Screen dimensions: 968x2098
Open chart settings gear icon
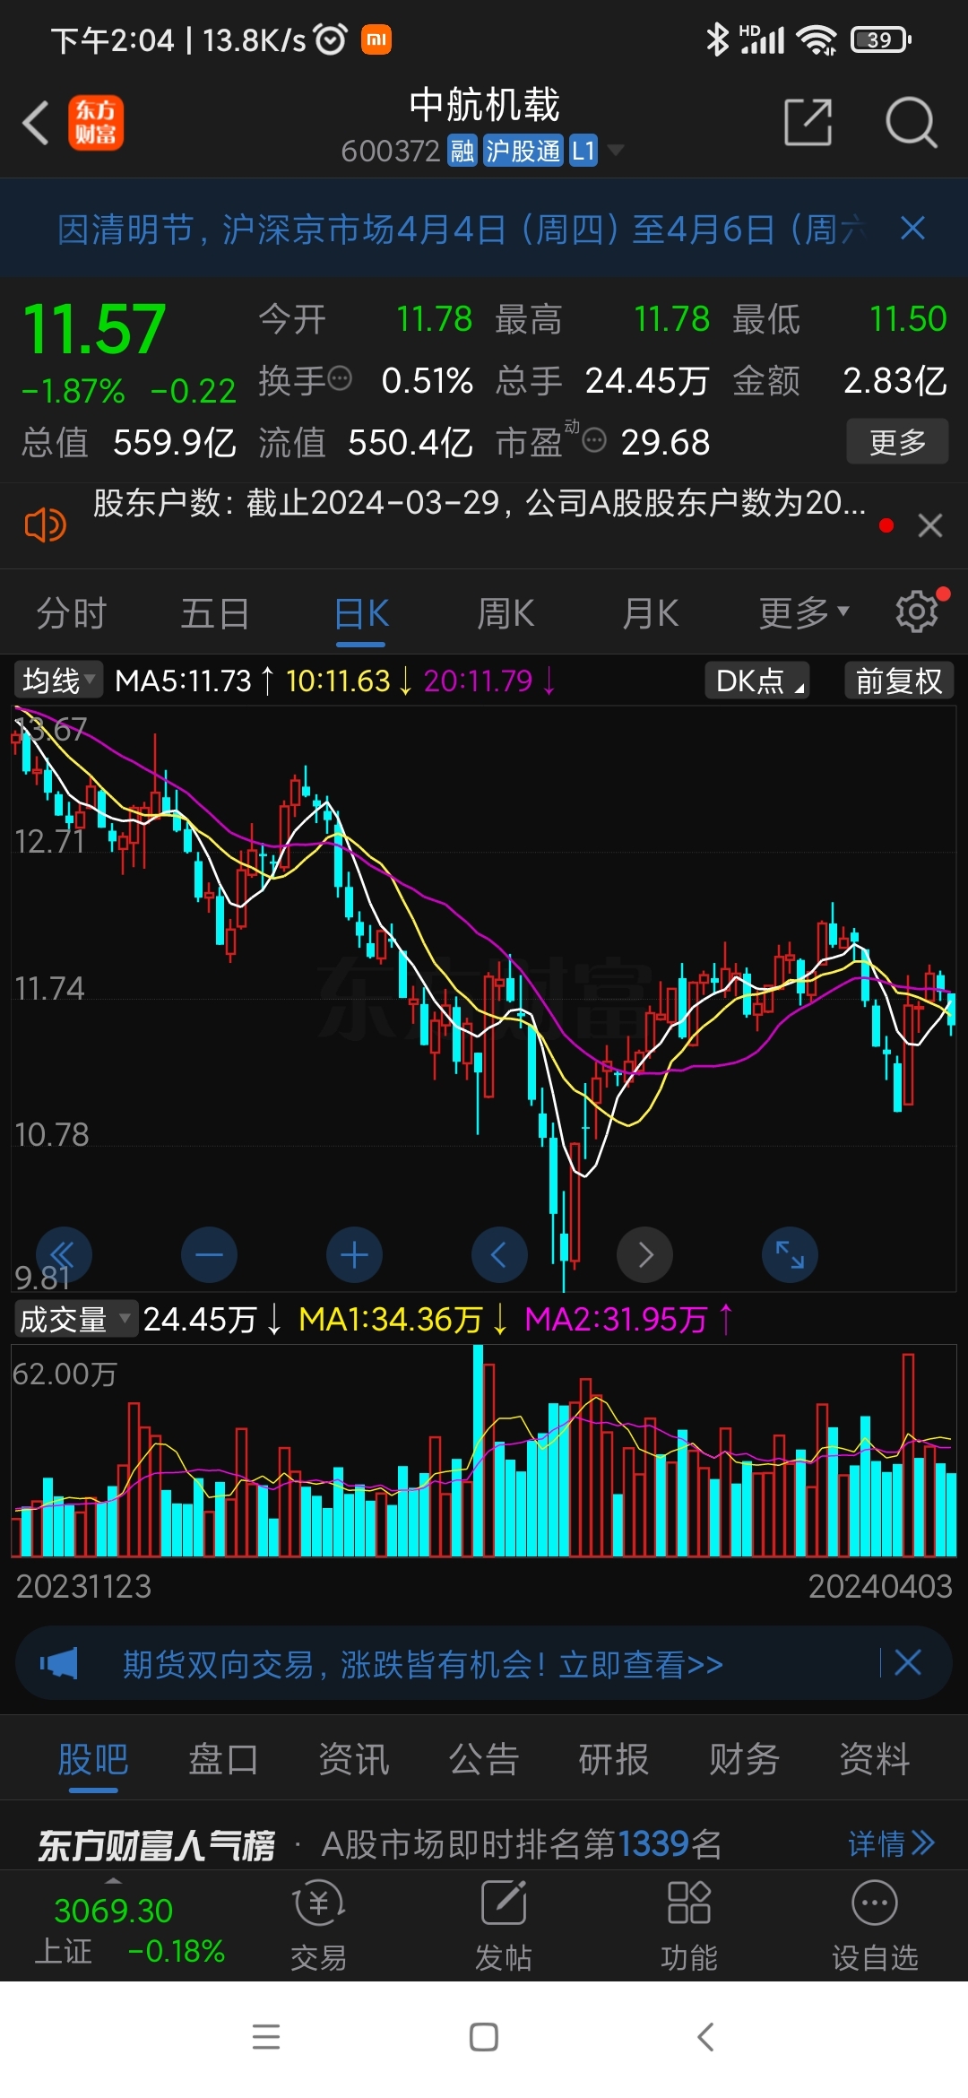tap(917, 611)
